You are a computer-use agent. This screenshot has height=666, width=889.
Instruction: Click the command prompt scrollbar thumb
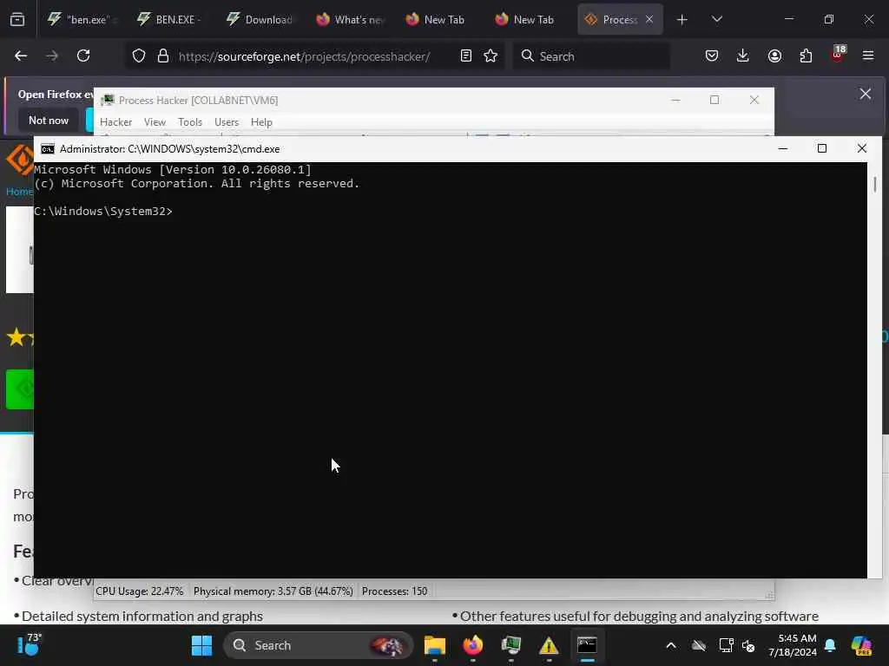click(x=875, y=184)
